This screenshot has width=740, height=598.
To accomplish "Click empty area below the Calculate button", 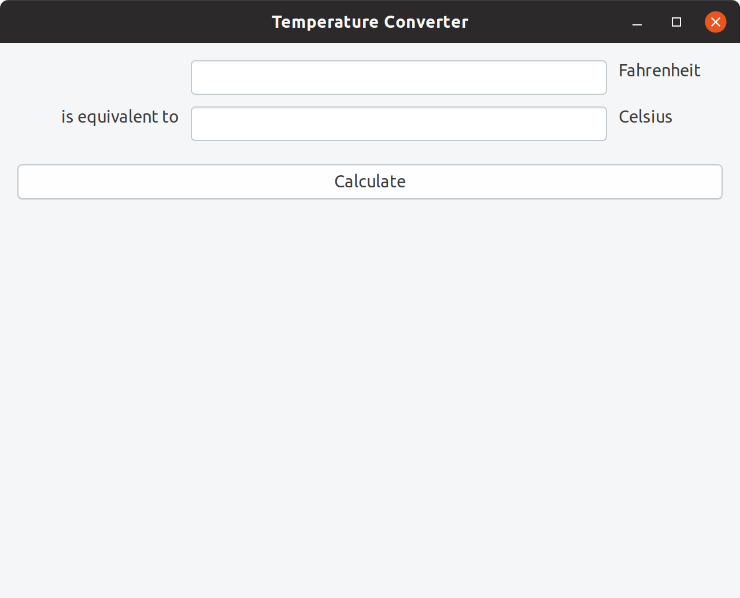I will pyautogui.click(x=370, y=376).
